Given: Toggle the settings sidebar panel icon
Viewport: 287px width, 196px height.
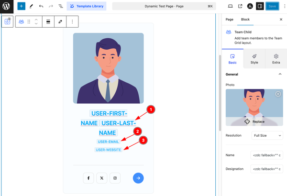Looking at the screenshot, I should [x=260, y=6].
